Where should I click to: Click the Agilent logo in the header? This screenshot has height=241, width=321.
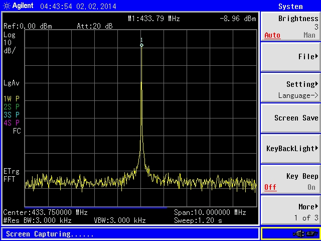pos(18,6)
